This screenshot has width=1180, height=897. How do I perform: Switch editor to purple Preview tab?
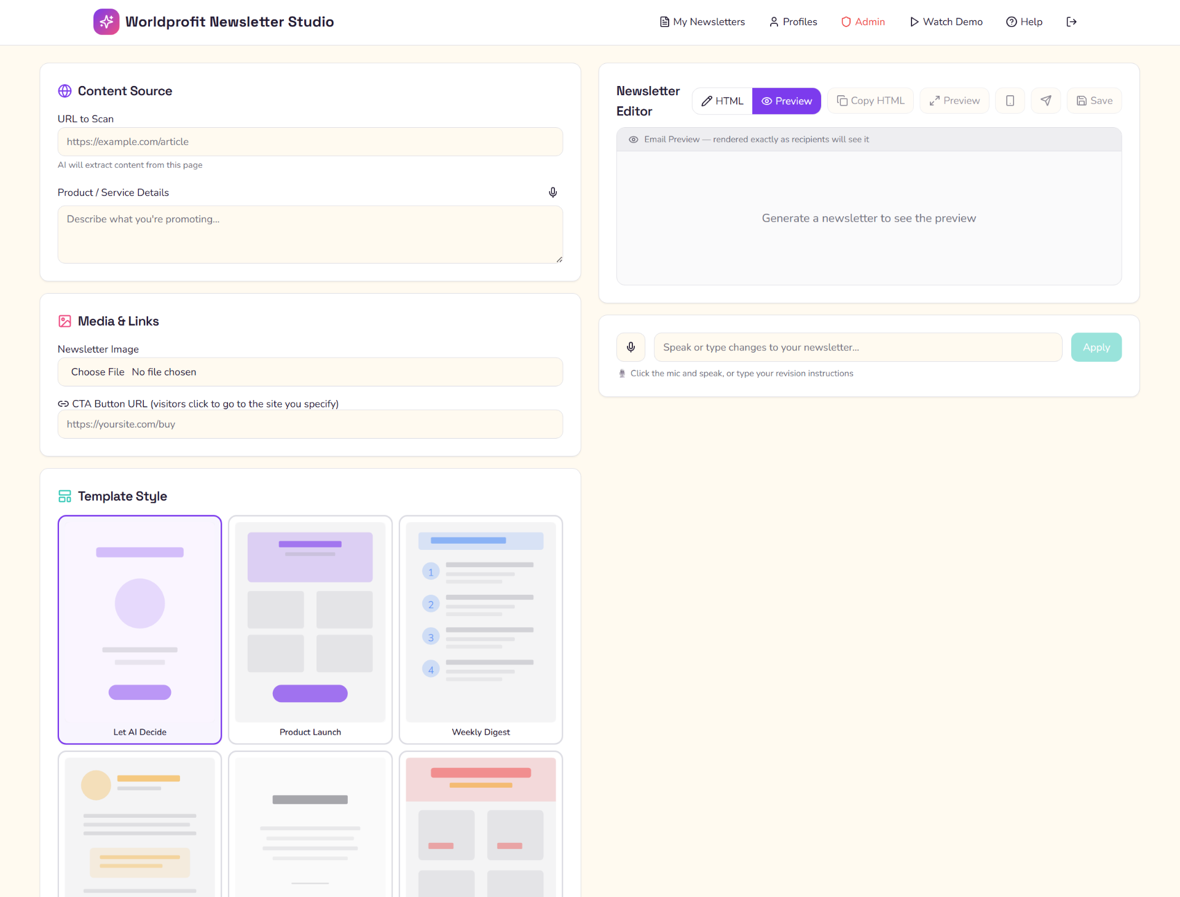pos(787,101)
